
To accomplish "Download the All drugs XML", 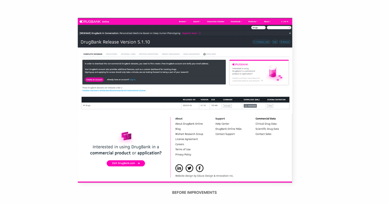I will click(x=250, y=106).
